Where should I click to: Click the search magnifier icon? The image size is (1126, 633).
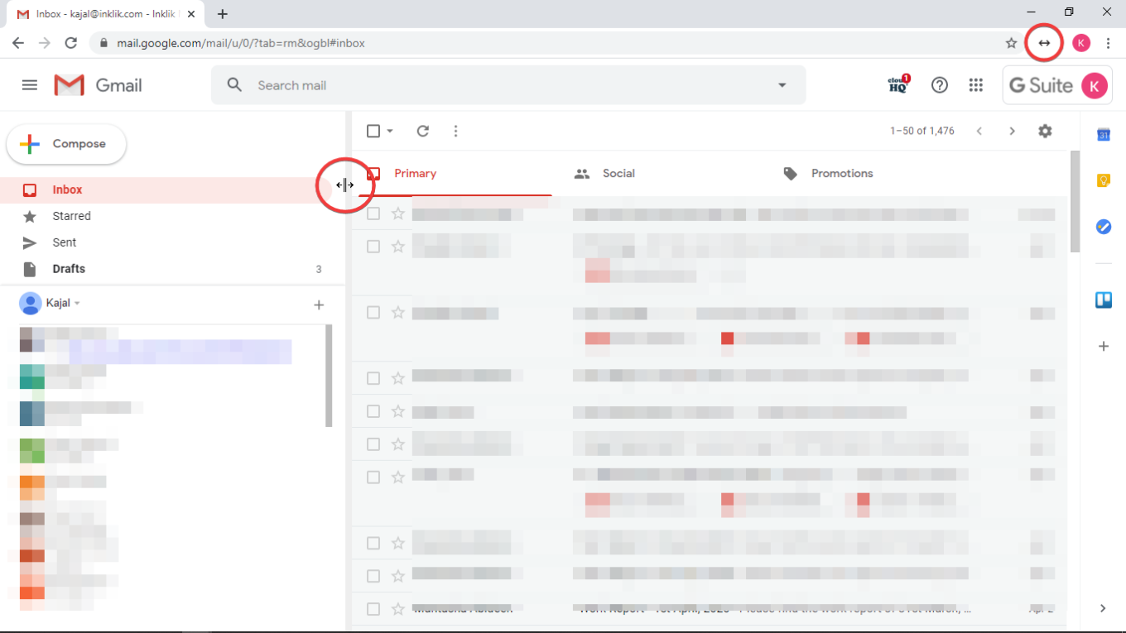click(235, 85)
